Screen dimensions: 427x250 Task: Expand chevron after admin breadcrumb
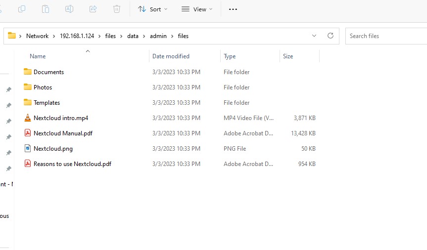coord(172,36)
